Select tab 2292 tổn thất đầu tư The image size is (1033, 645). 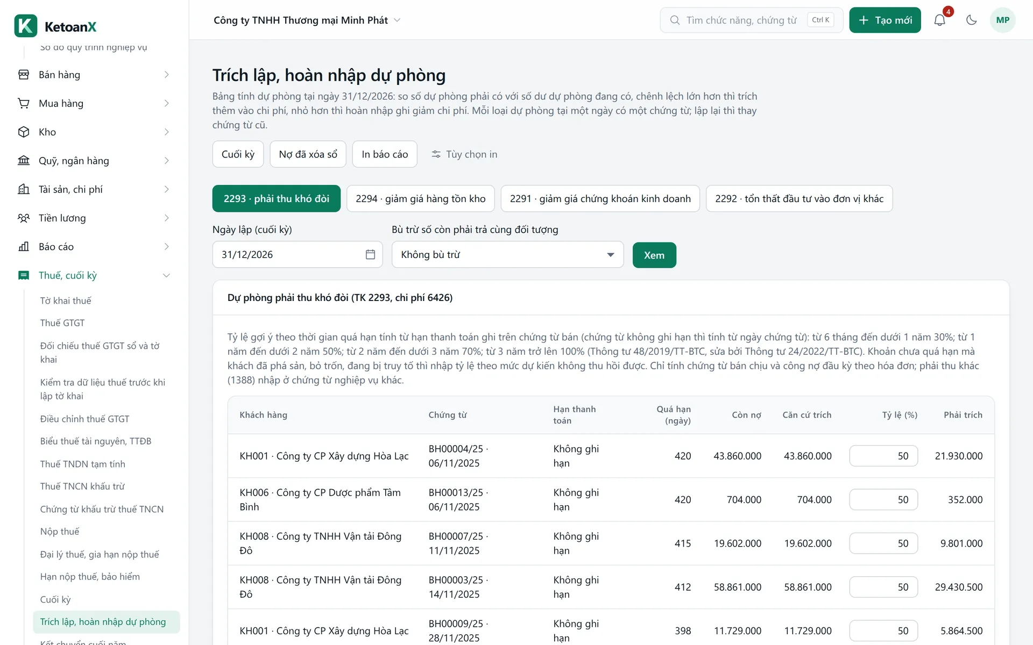click(799, 198)
